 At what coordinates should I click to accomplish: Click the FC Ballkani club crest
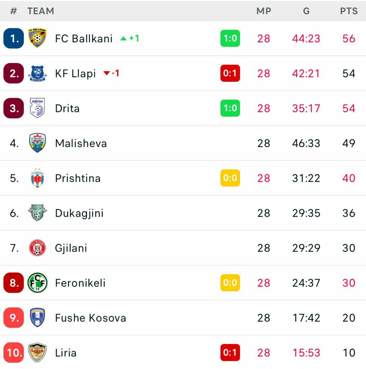[x=37, y=38]
